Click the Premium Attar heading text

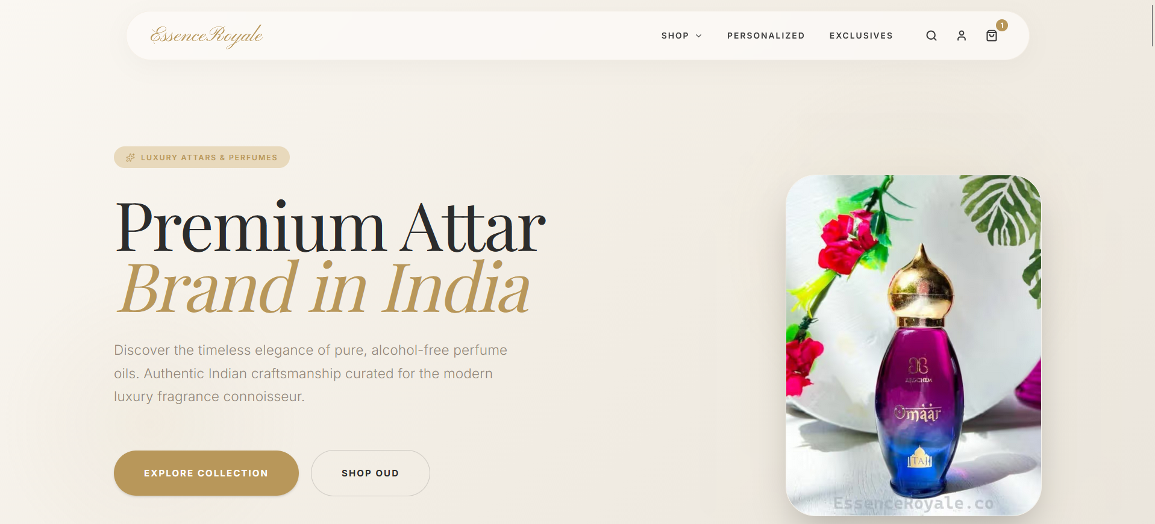coord(330,228)
